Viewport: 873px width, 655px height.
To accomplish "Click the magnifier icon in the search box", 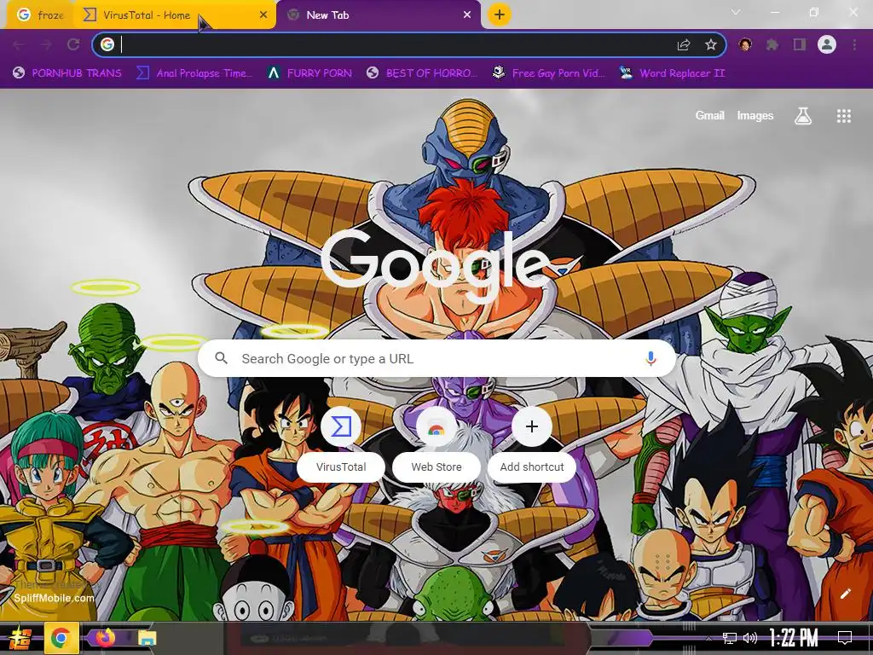I will [x=221, y=358].
